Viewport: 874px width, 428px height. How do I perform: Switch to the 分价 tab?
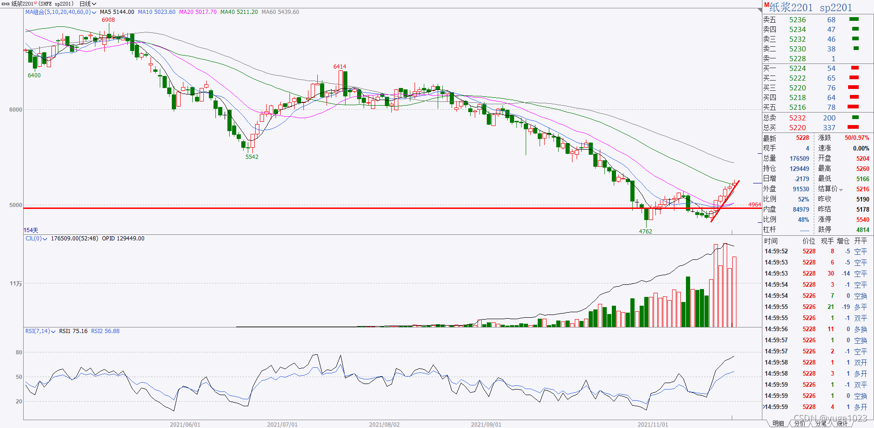pyautogui.click(x=800, y=423)
